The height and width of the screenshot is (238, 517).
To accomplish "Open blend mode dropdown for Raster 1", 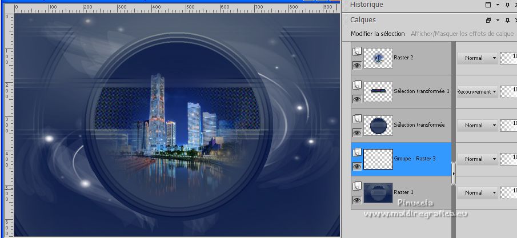I will click(x=478, y=192).
